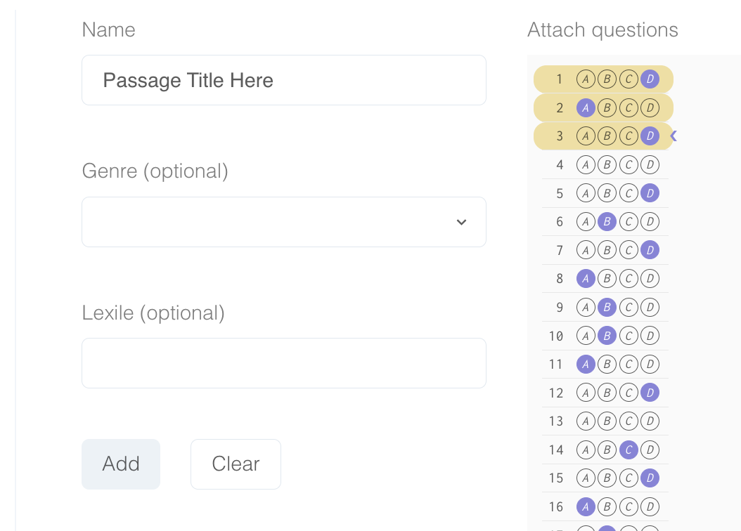Click filled bubble C of question 14
This screenshot has width=741, height=531.
point(629,450)
